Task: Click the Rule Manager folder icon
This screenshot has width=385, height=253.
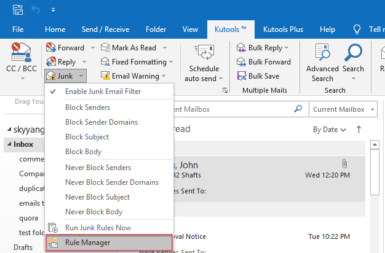Action: pyautogui.click(x=53, y=243)
